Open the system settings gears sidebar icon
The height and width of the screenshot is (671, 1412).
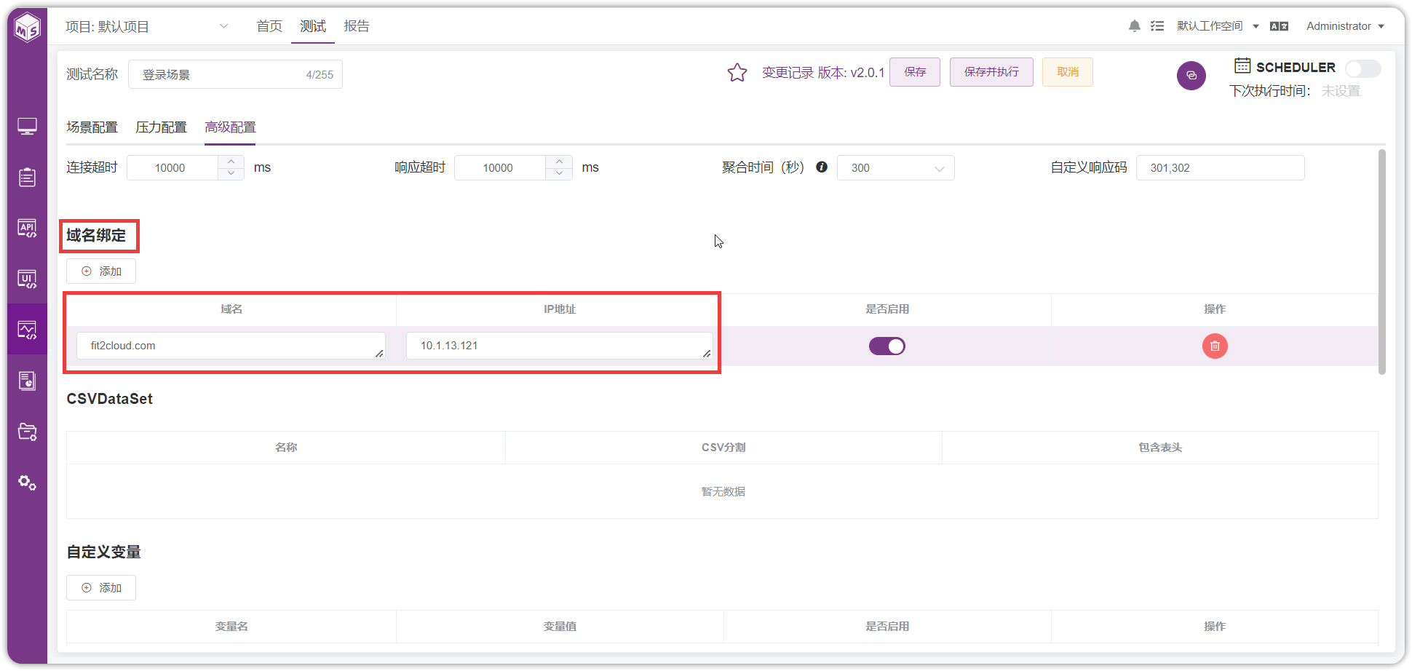[x=27, y=483]
